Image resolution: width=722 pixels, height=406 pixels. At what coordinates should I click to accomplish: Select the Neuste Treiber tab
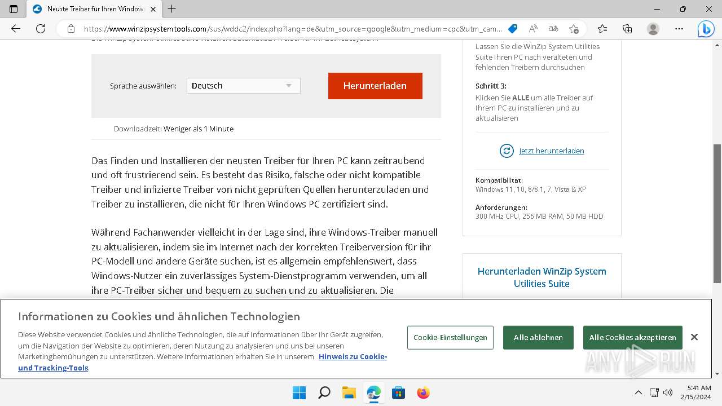coord(94,9)
